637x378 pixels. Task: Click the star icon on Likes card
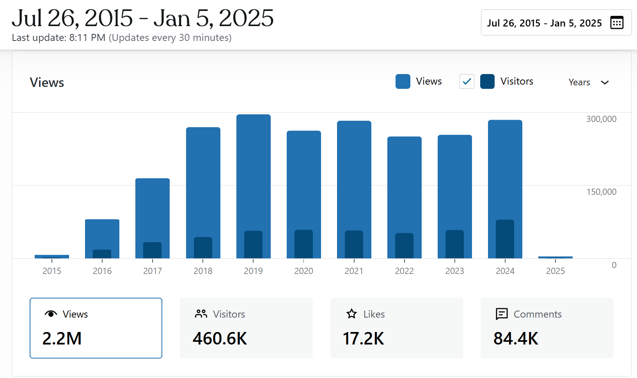pos(351,314)
